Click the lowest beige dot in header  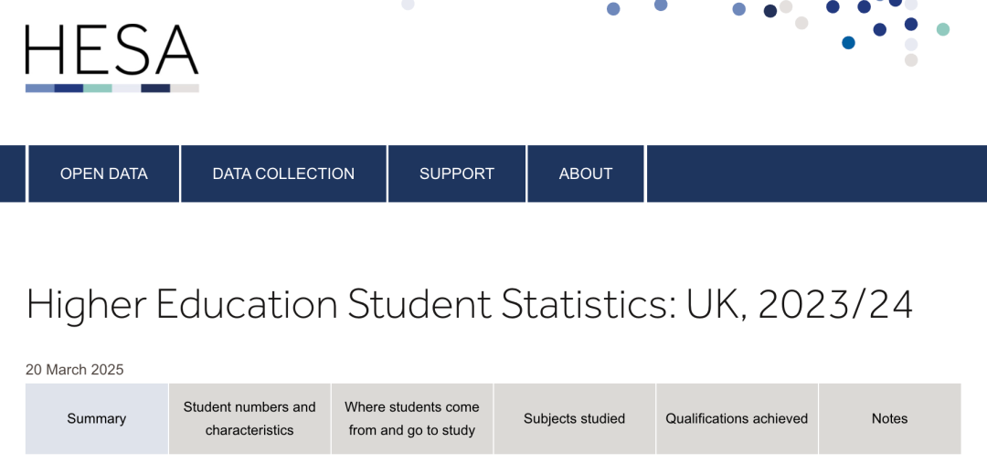[x=911, y=60]
